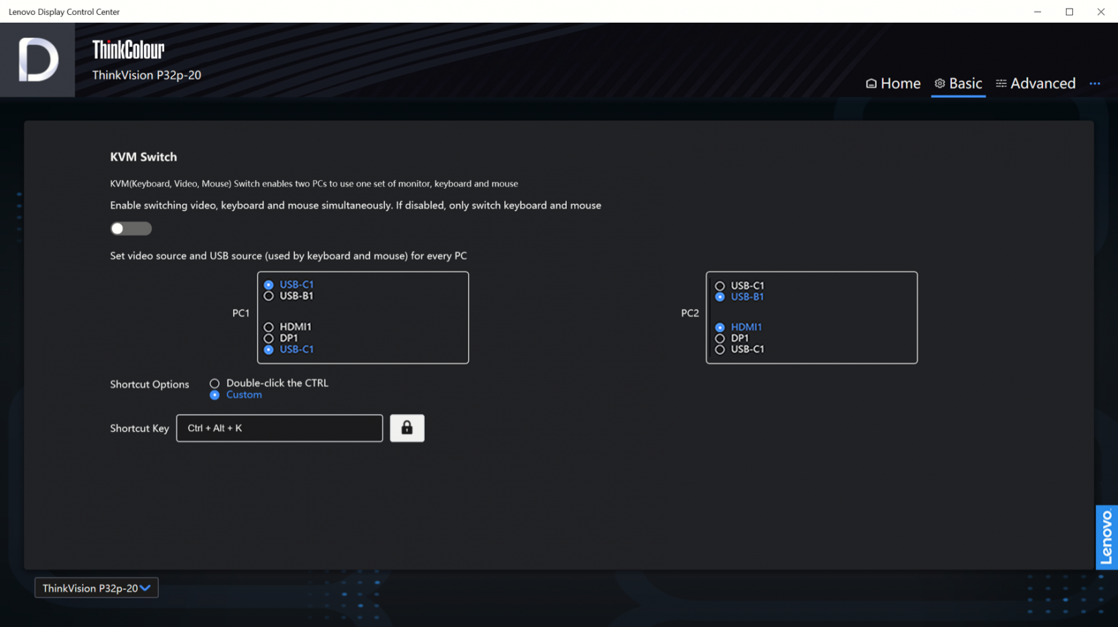Click the PC2 label
This screenshot has height=627, width=1118.
[690, 313]
